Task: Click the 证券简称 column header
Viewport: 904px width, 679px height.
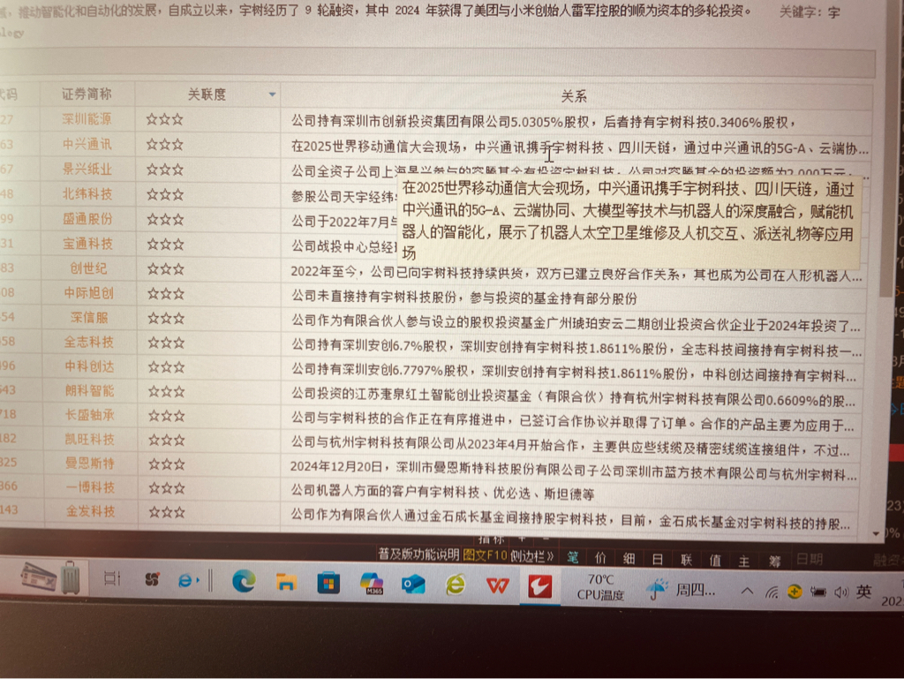Action: tap(87, 94)
